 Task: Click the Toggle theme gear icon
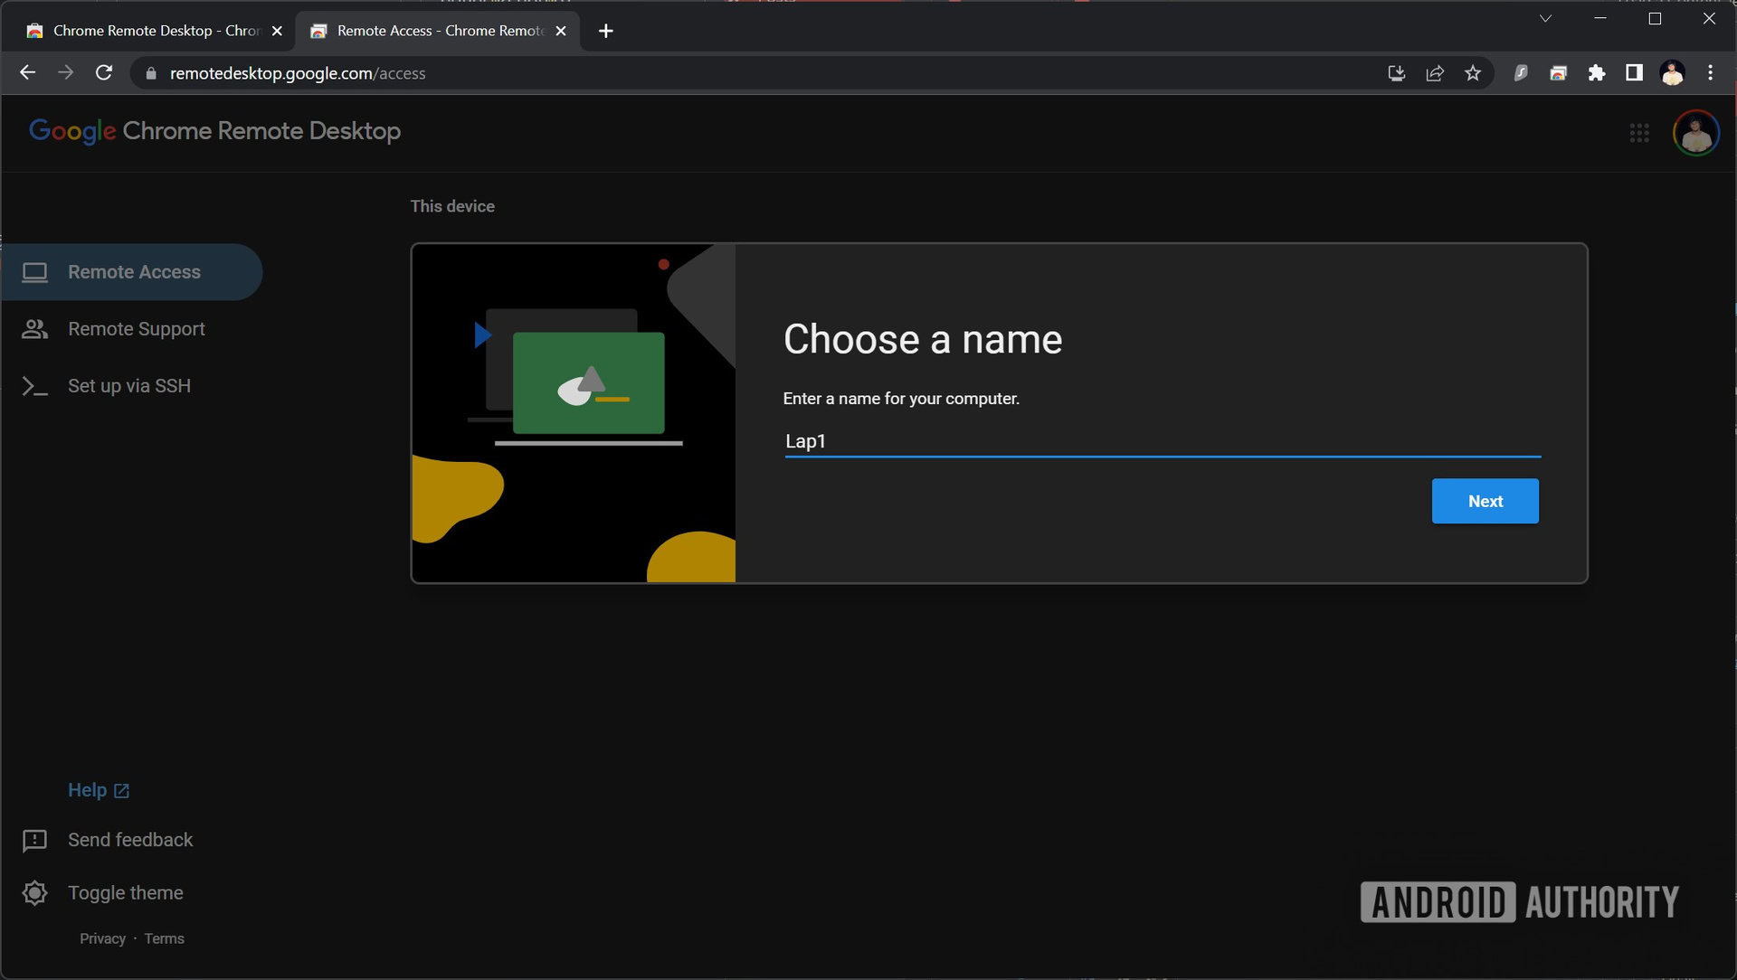(x=34, y=892)
